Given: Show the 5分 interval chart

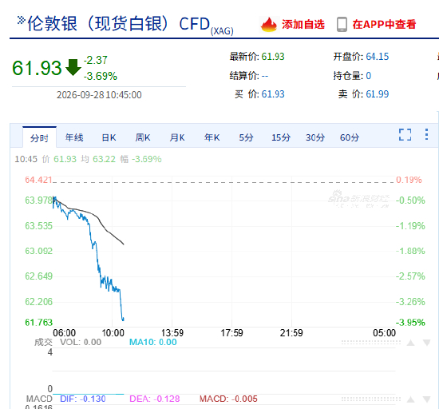Looking at the screenshot, I should 246,137.
